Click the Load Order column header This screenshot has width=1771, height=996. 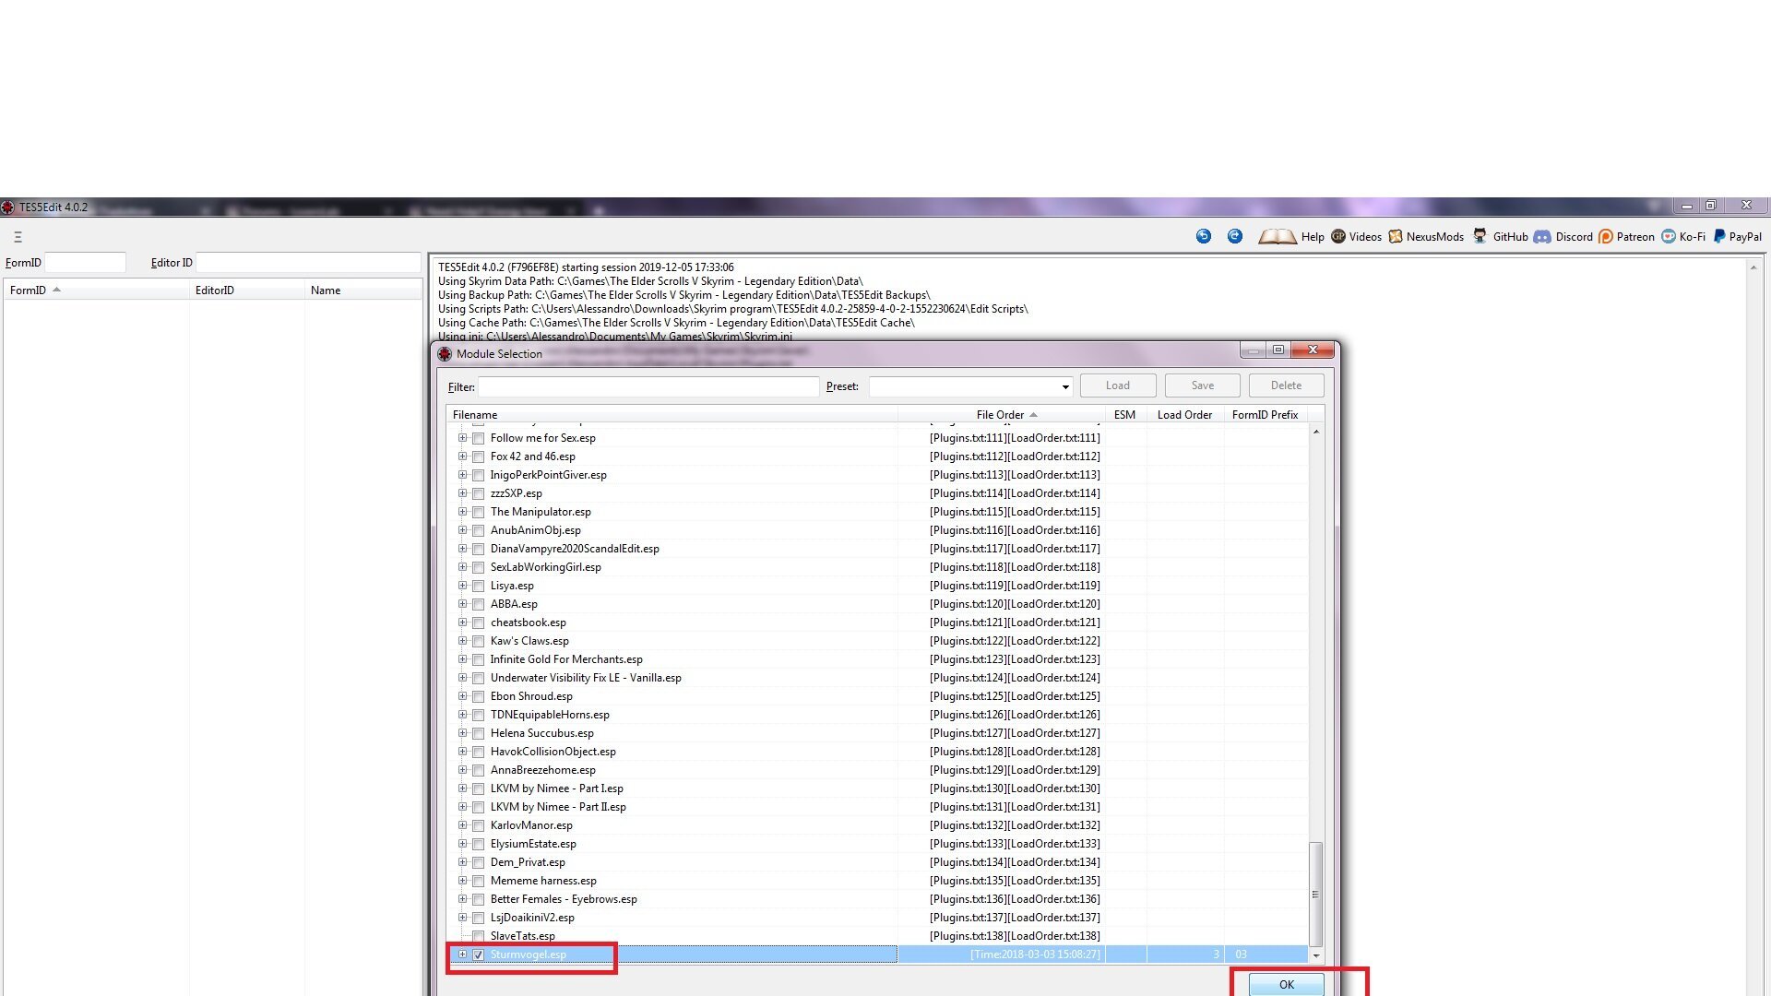point(1185,415)
